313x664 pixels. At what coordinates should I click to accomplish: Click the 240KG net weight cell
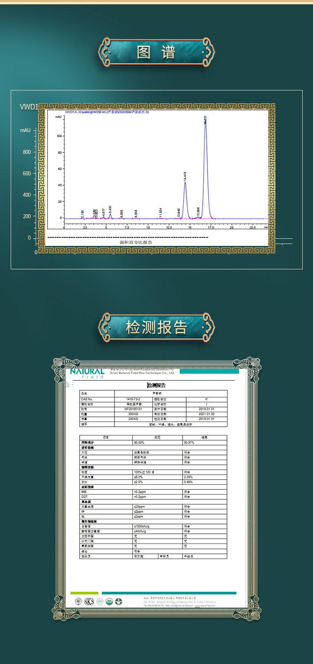click(133, 418)
